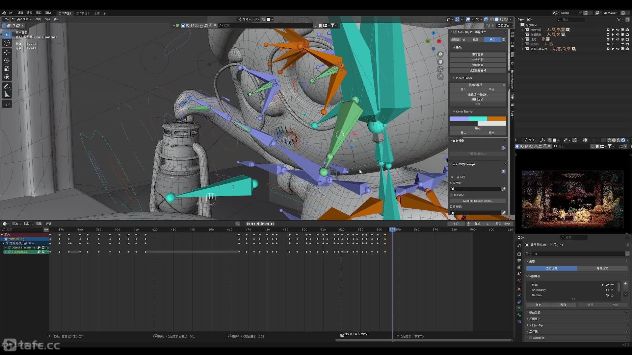
Task: Uncheck the 灯光 collection exclude checkbox
Action: pyautogui.click(x=608, y=39)
